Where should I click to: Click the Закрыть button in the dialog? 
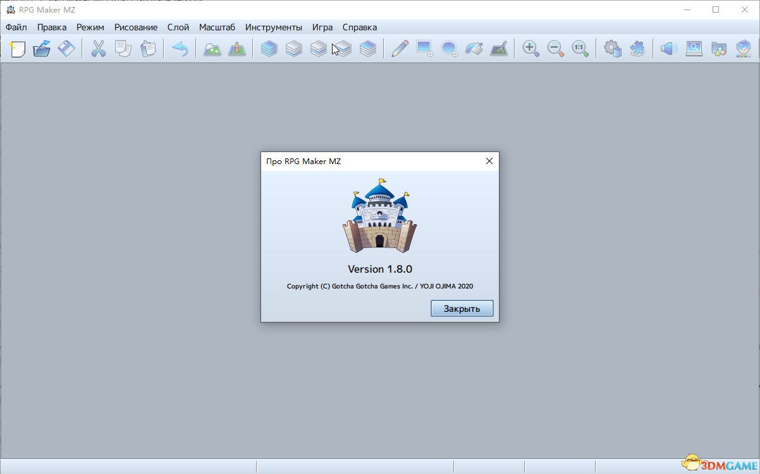[462, 309]
